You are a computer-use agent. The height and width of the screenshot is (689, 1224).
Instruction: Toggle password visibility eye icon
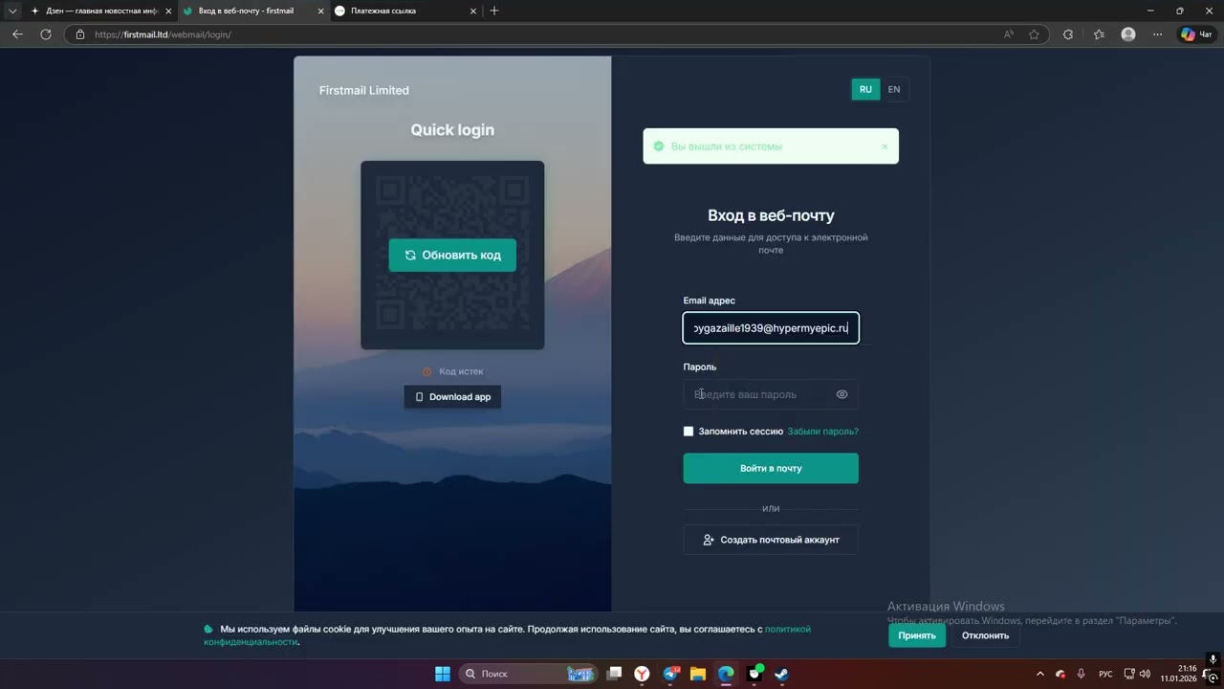pos(841,394)
